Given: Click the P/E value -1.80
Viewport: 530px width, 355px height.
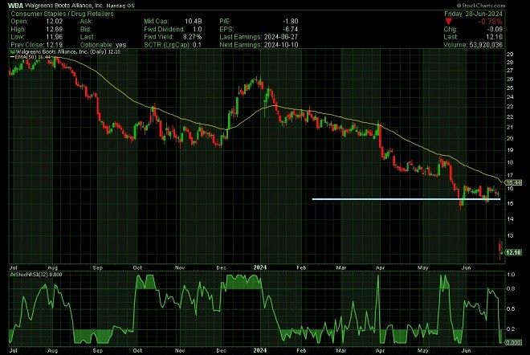Looking at the screenshot, I should coord(291,22).
